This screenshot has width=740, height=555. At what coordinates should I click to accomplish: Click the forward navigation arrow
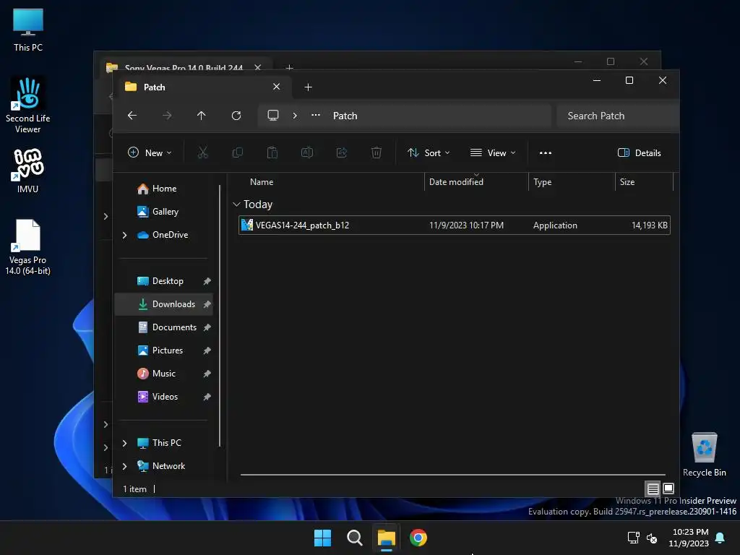tap(167, 116)
